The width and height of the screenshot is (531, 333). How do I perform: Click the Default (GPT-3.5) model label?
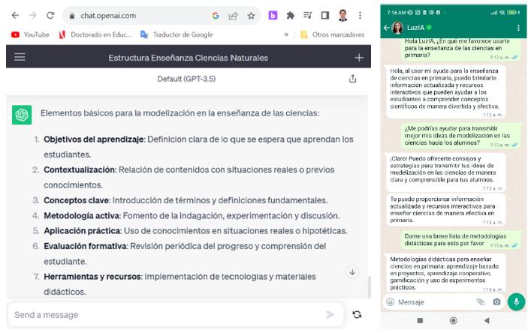point(186,79)
